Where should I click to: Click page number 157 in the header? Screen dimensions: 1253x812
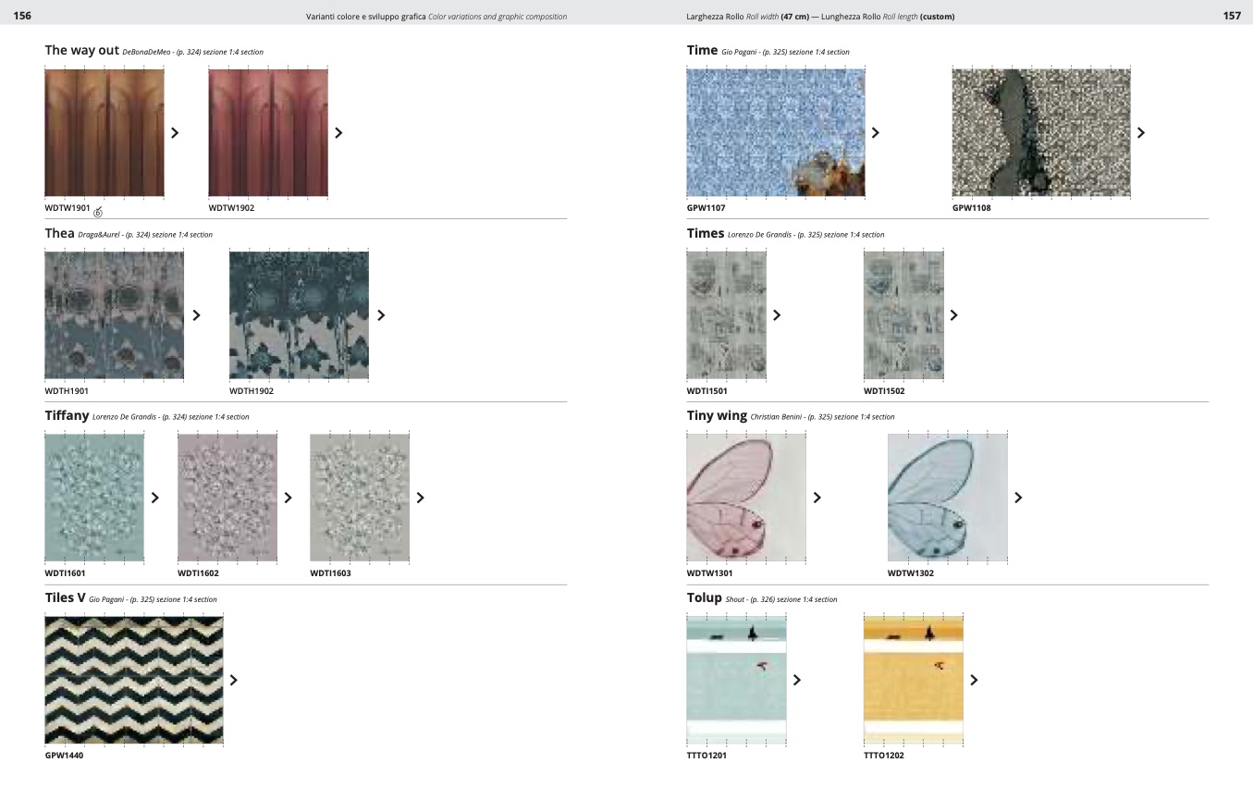click(1231, 16)
